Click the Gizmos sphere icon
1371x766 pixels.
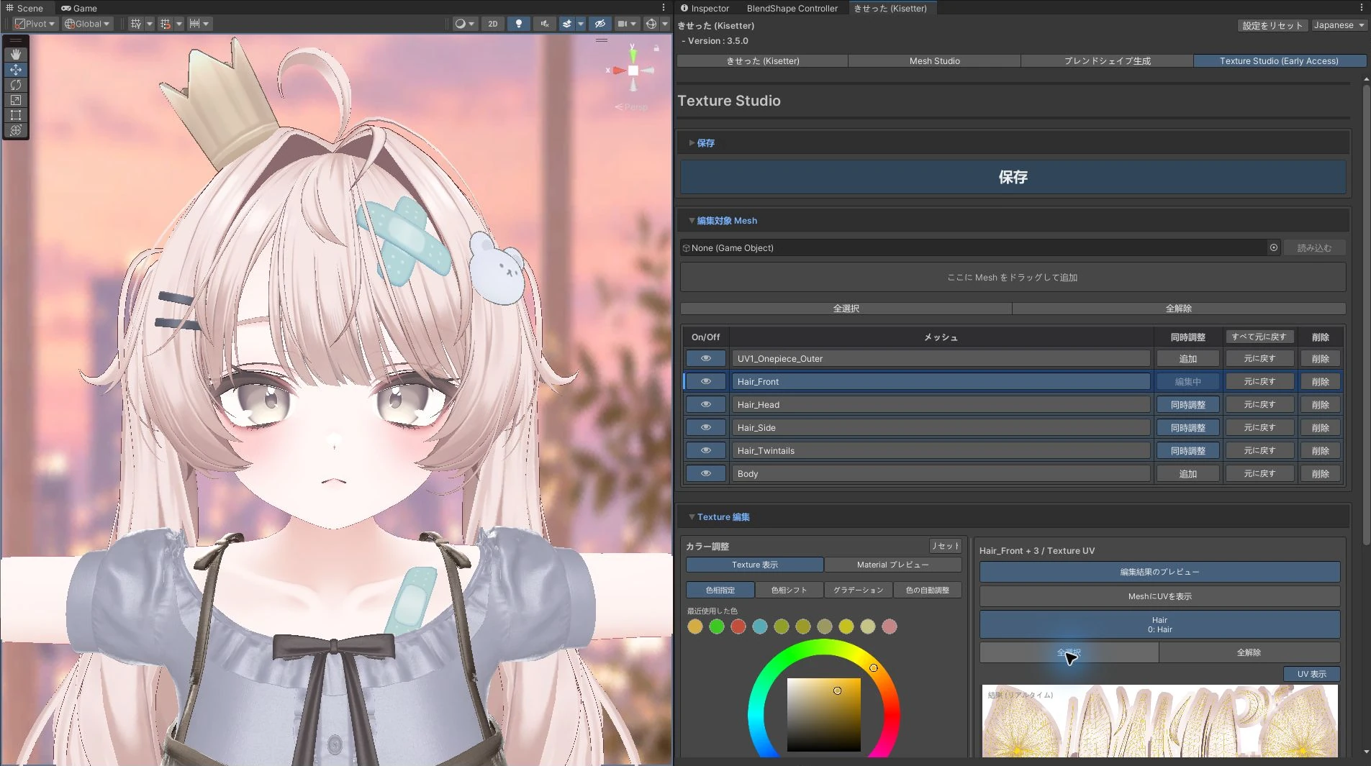(x=651, y=24)
